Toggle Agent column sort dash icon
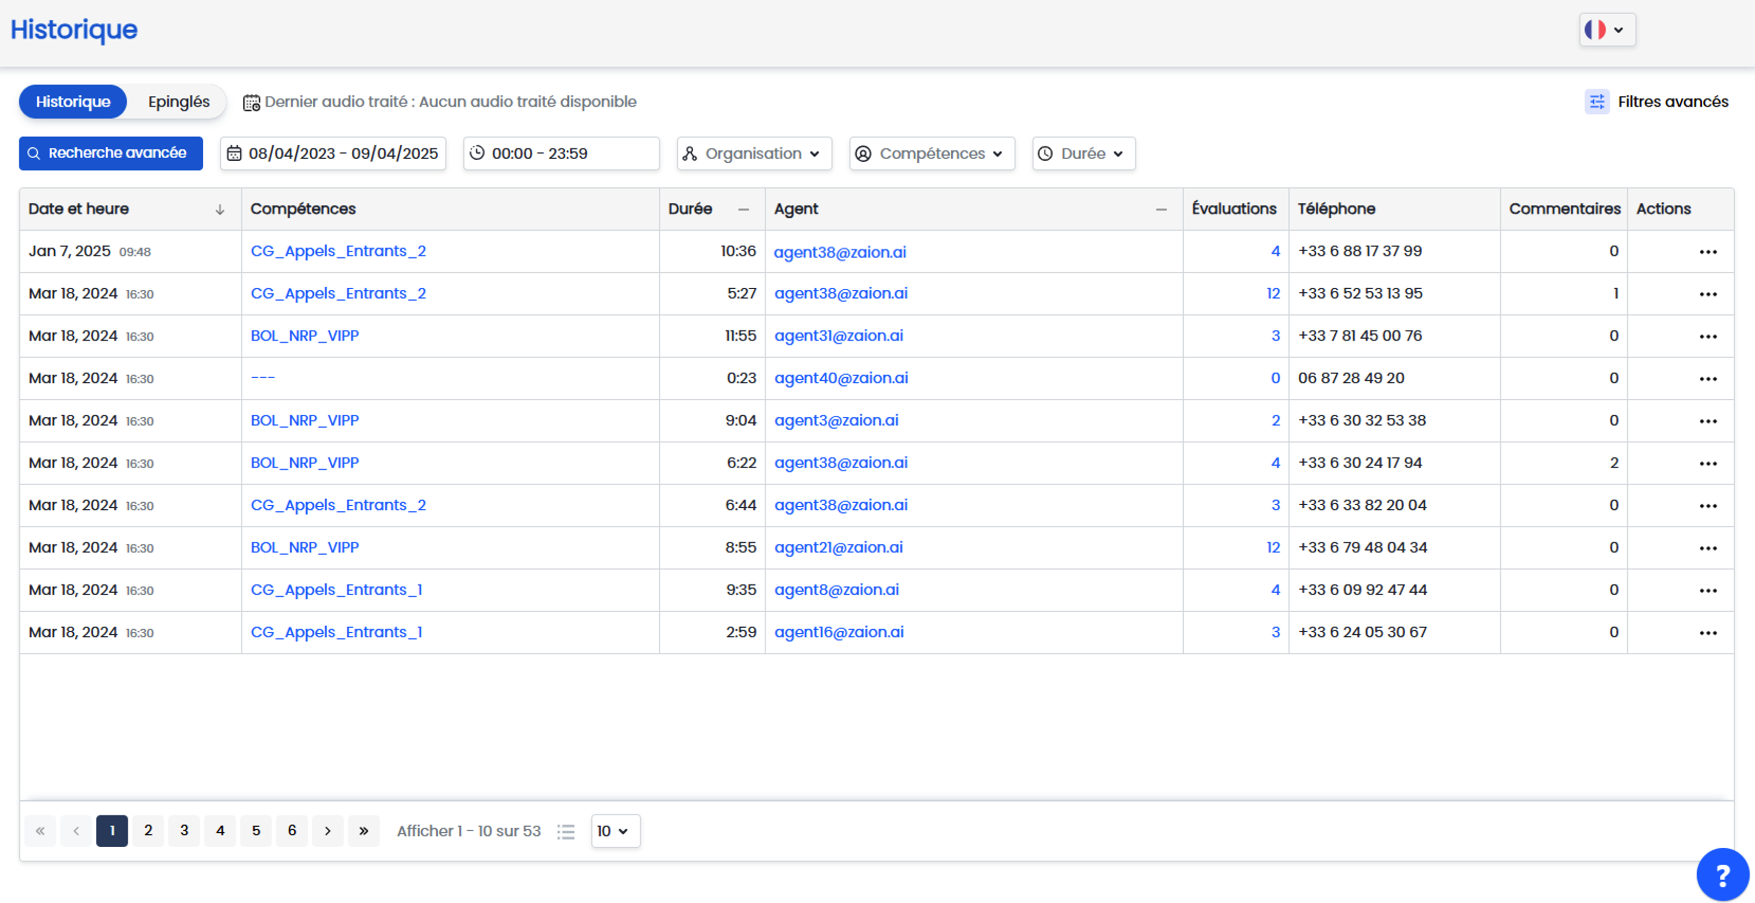 point(1161,209)
